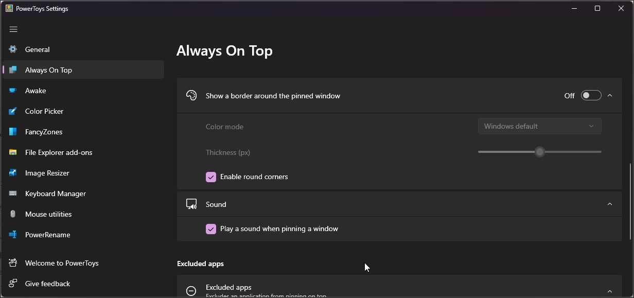Turn on border around pinned window

[591, 95]
